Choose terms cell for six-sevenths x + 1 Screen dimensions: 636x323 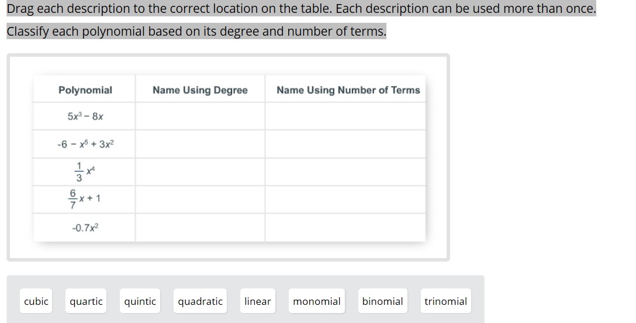click(345, 200)
